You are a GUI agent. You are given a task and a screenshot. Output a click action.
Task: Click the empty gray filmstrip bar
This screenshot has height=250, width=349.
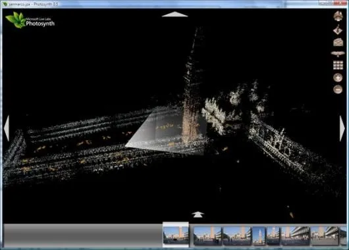[x=83, y=236]
